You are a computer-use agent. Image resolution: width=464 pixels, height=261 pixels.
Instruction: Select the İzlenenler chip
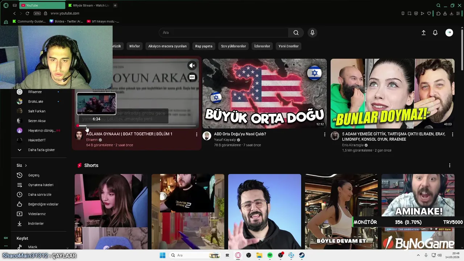(x=262, y=46)
